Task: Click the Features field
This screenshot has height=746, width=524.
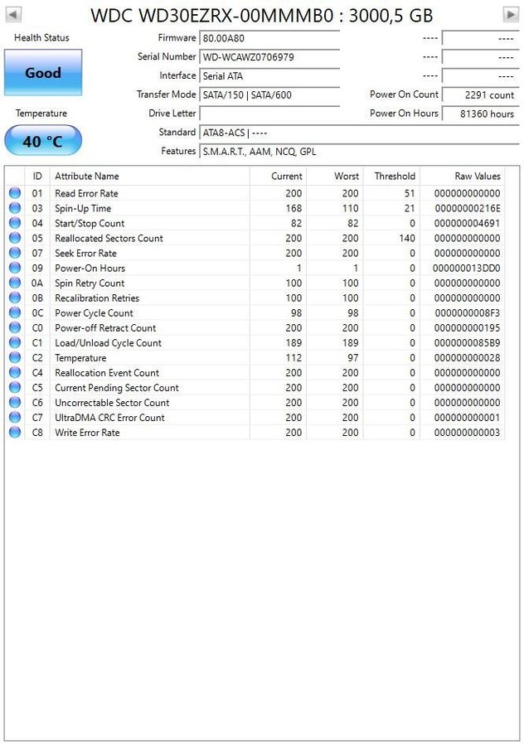Action: point(359,152)
